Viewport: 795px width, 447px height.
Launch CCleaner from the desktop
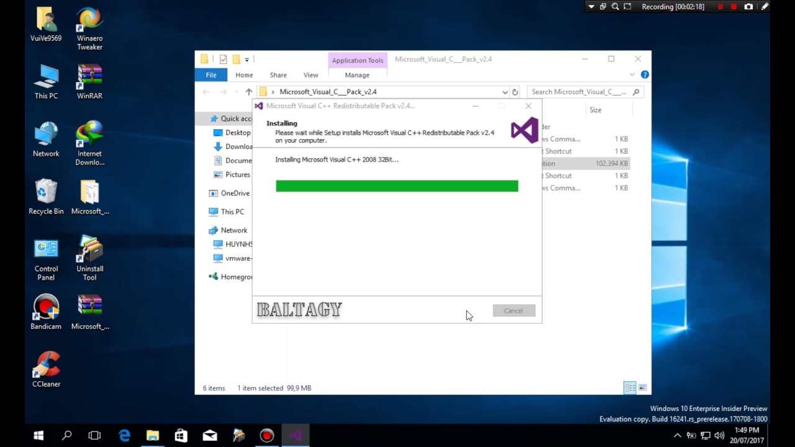(x=46, y=370)
